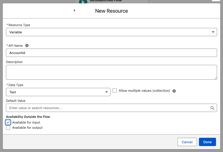Click Done to create the variable

[x=207, y=142]
